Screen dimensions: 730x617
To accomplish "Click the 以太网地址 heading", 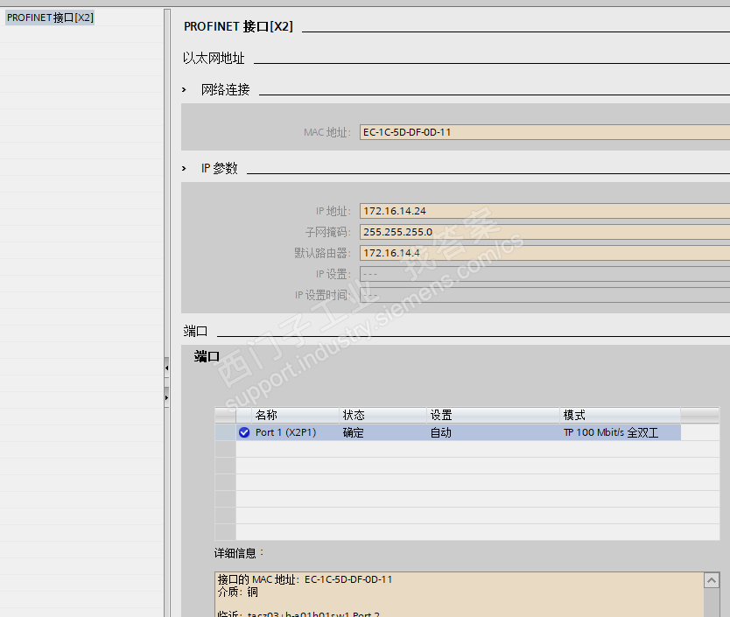I will pos(214,59).
